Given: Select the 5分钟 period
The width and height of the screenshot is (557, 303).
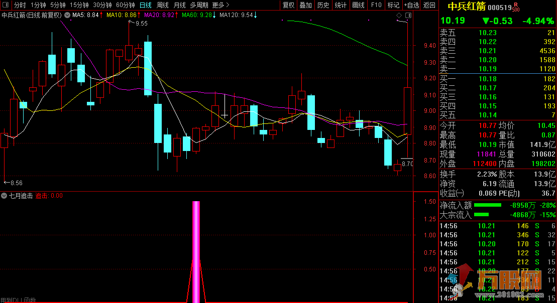Looking at the screenshot, I should coord(58,5).
